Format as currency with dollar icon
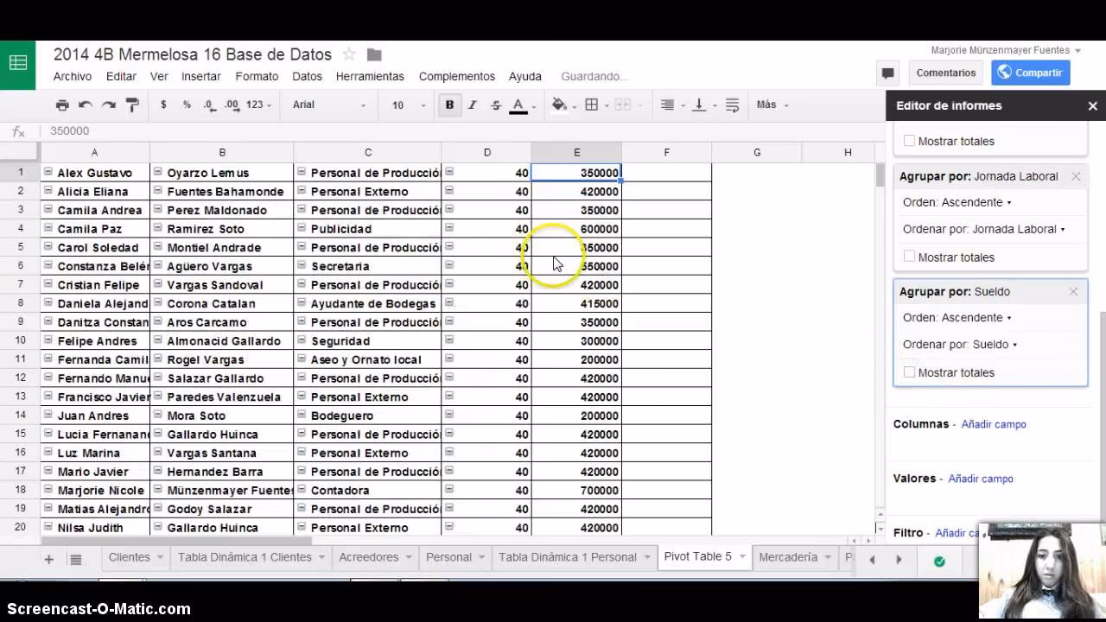 click(163, 105)
